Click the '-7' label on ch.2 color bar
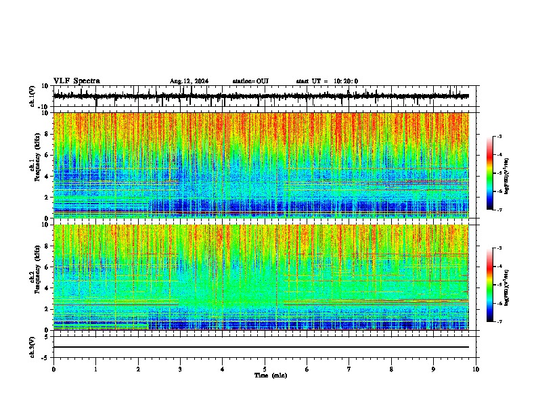This screenshot has height=414, width=536. point(499,322)
